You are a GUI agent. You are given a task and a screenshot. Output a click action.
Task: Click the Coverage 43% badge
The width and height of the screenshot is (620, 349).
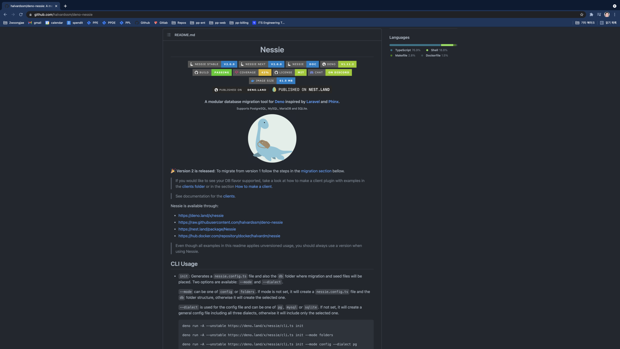click(x=252, y=72)
